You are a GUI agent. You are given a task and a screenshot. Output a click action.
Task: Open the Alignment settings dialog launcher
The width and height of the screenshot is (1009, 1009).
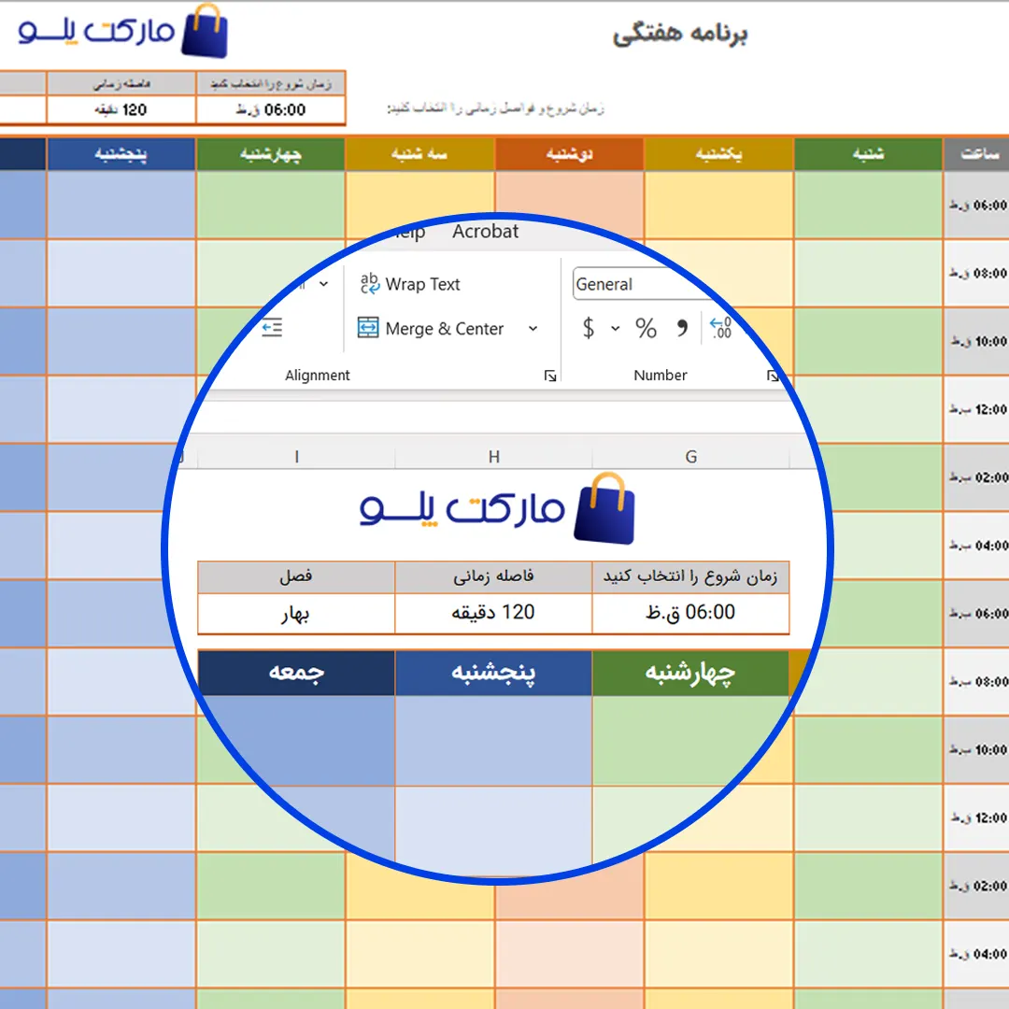click(x=550, y=376)
